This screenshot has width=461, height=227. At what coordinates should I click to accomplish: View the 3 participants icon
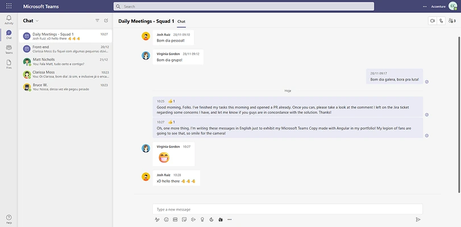point(452,20)
